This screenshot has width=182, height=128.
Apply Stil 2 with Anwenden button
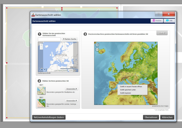pyautogui.click(x=71, y=101)
